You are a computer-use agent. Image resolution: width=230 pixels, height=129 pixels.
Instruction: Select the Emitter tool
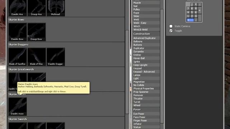146,55
